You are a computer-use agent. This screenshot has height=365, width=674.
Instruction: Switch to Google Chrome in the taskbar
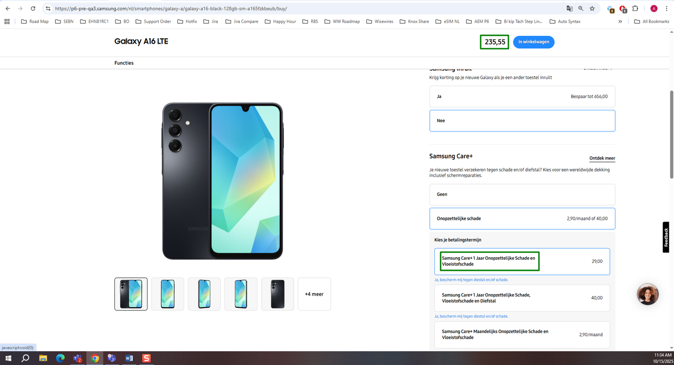(x=95, y=358)
